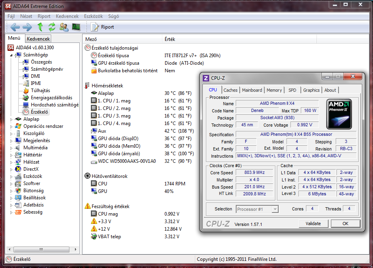Image resolution: width=373 pixels, height=268 pixels.
Task: Open the system monitor graph icon
Action: tap(76, 27)
